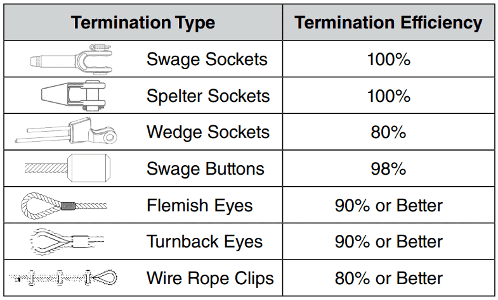Click the Spelter Sockets label
The width and height of the screenshot is (498, 300).
point(208,96)
